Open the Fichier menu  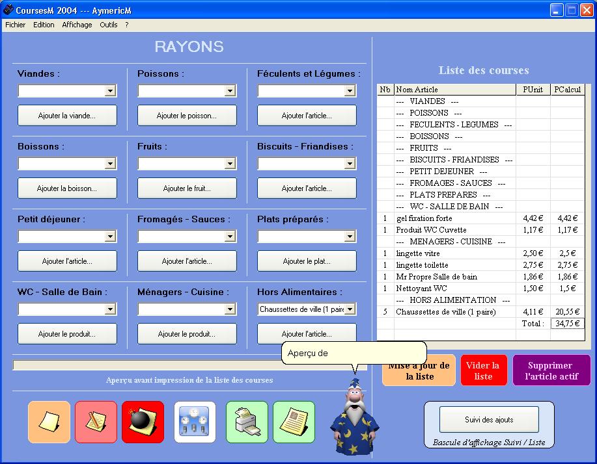[x=15, y=25]
